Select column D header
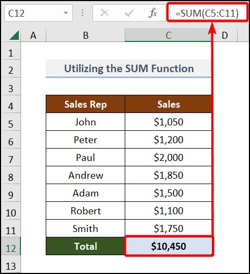This screenshot has height=274, width=250. (225, 35)
